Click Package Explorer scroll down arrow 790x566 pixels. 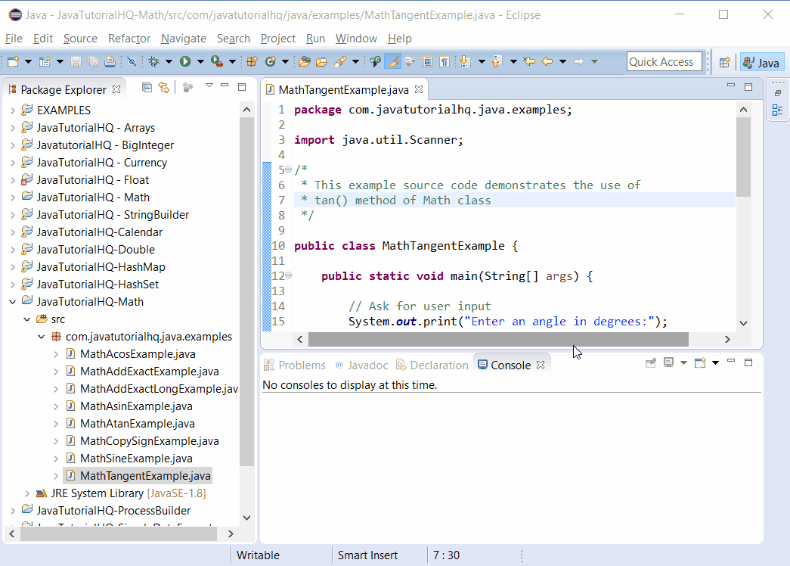click(246, 518)
